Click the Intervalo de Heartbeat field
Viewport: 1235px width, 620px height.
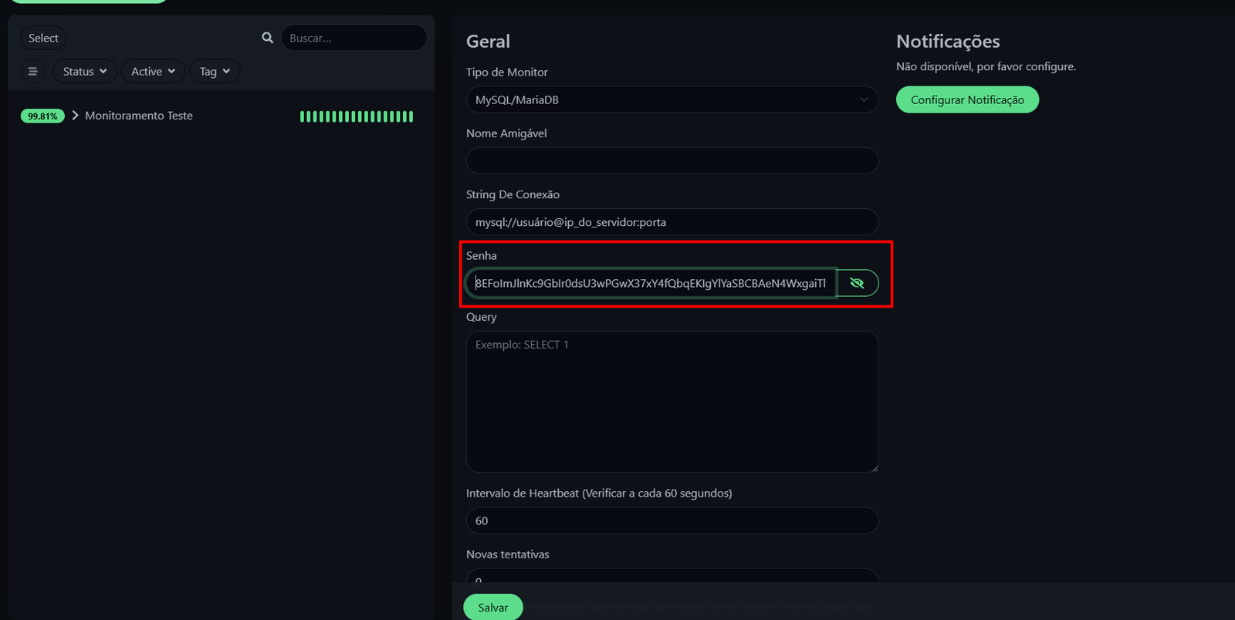[672, 521]
